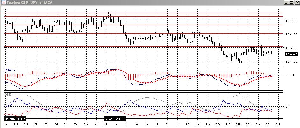Click the 135.00 price axis label
Screen dimensions: 300x128
point(289,48)
